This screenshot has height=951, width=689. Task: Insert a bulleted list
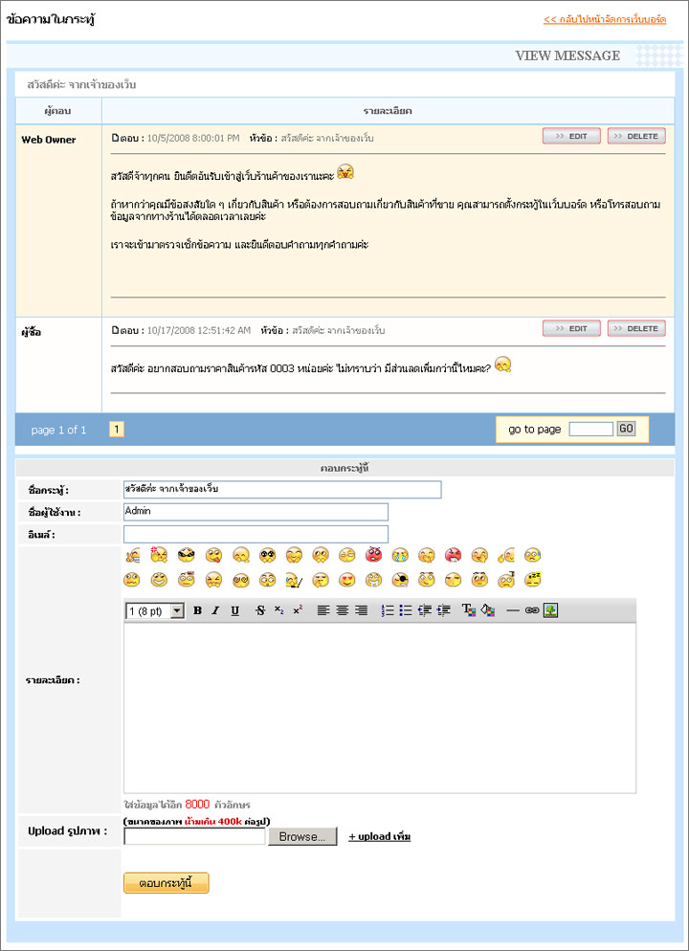coord(406,610)
